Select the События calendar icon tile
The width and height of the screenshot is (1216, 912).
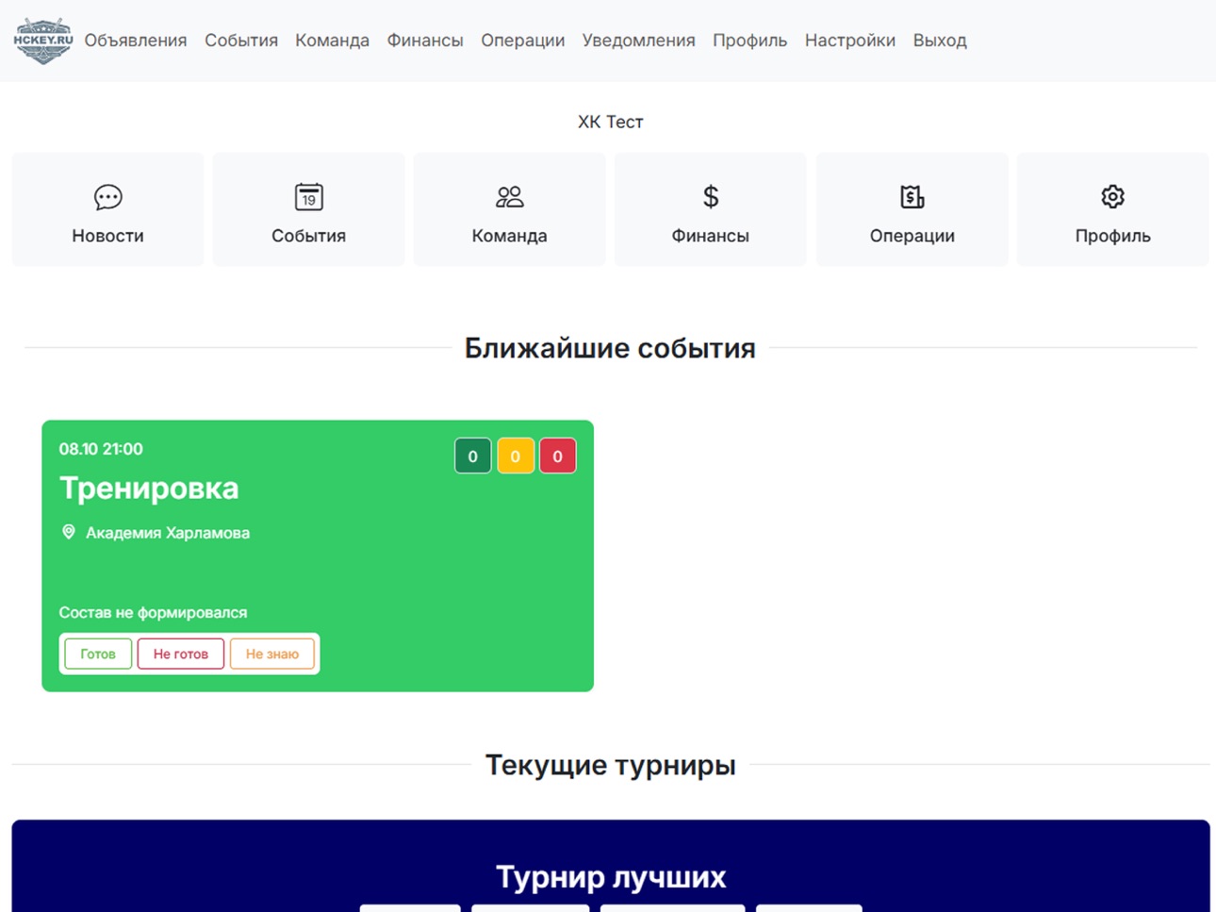tap(308, 209)
